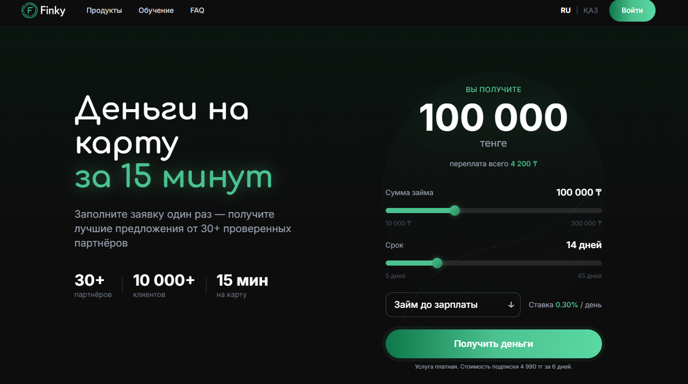Go to the FAQ page

tap(197, 10)
